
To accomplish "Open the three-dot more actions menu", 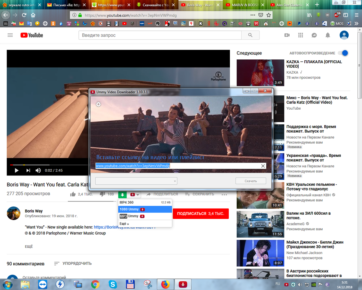I will [x=224, y=194].
